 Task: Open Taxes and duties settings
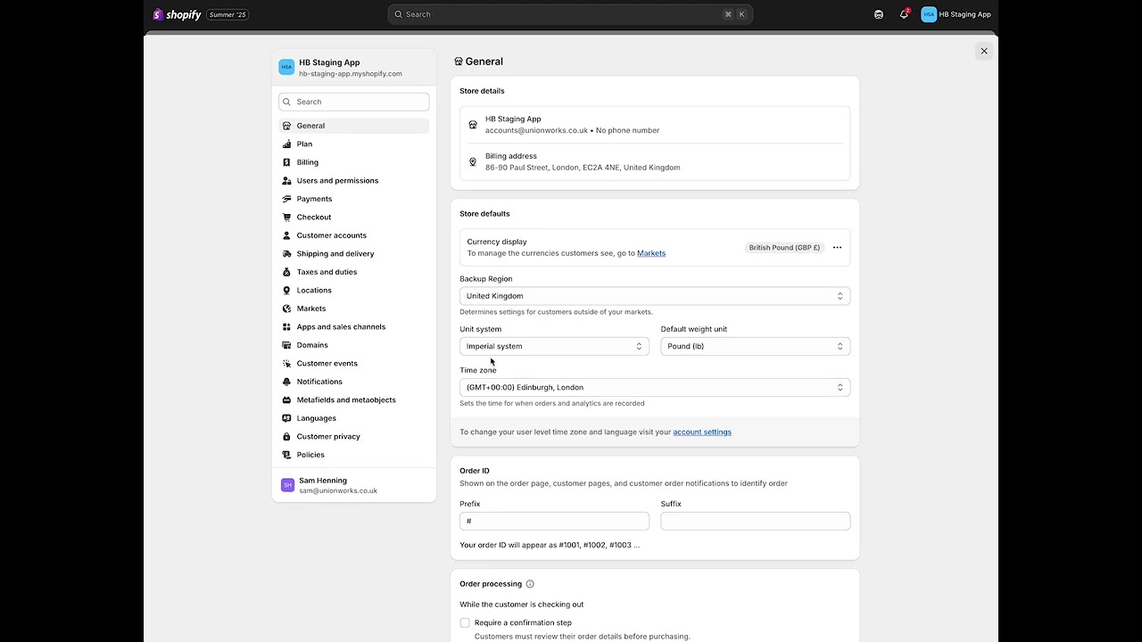click(x=354, y=272)
